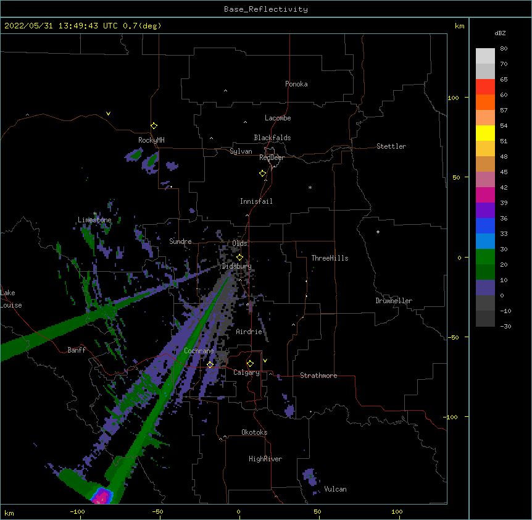Pick the slate purple 10 dBZ legend swatch
532x520 pixels.
[485, 288]
